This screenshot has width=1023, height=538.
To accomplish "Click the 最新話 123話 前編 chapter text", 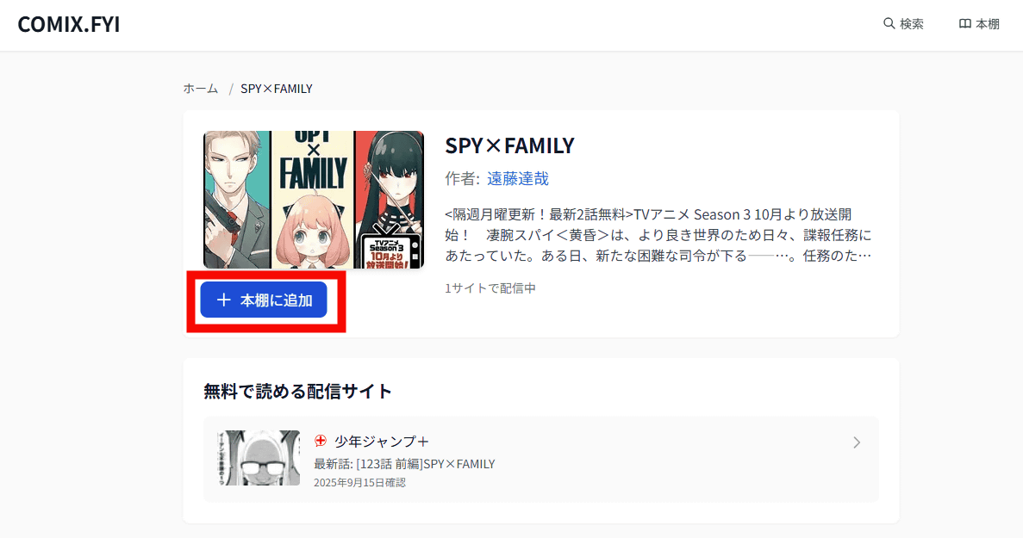I will [404, 464].
